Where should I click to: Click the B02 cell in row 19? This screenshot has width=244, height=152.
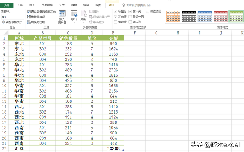pyautogui.click(x=43, y=133)
